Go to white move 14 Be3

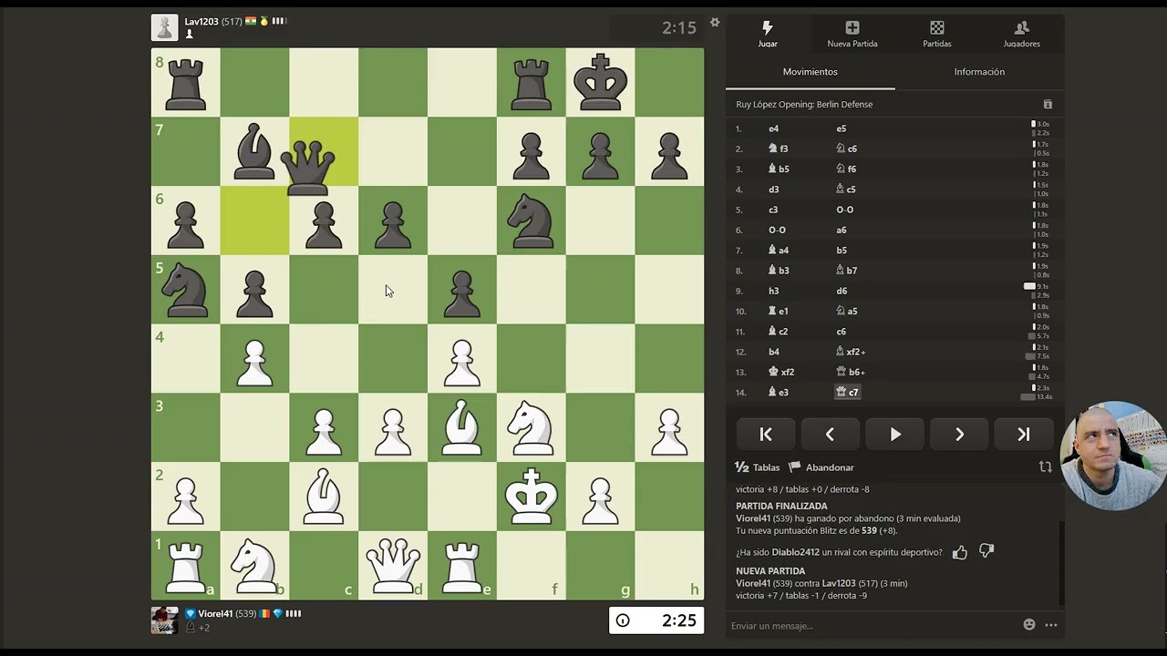click(780, 392)
